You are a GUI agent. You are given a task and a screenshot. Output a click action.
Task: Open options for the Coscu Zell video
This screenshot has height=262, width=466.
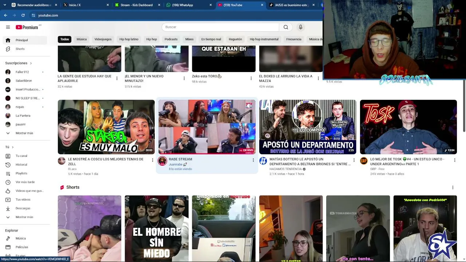point(153,160)
